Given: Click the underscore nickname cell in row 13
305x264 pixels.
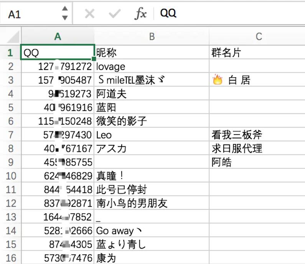Looking at the screenshot, I should 152,217.
